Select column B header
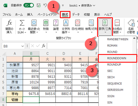138x106 pixels. coord(31,54)
